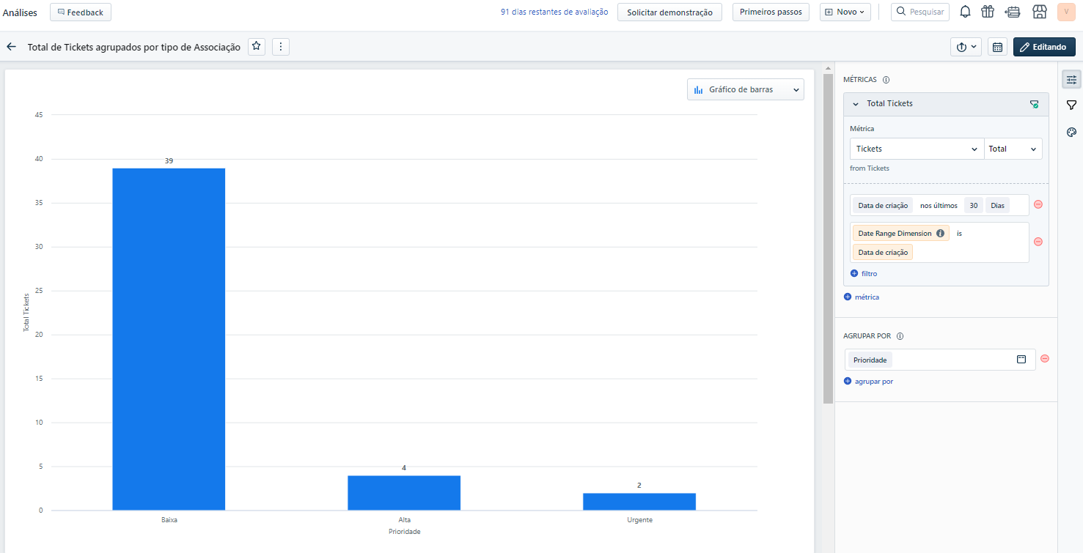1083x553 pixels.
Task: Switch to the filter funnel side tab
Action: click(1071, 105)
